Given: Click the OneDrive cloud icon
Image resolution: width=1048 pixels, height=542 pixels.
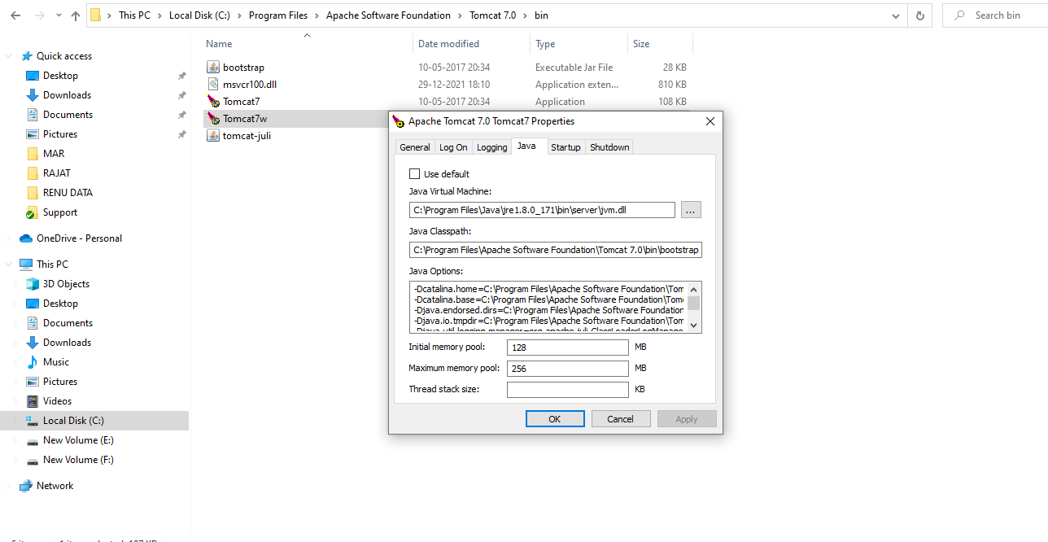Looking at the screenshot, I should (26, 238).
